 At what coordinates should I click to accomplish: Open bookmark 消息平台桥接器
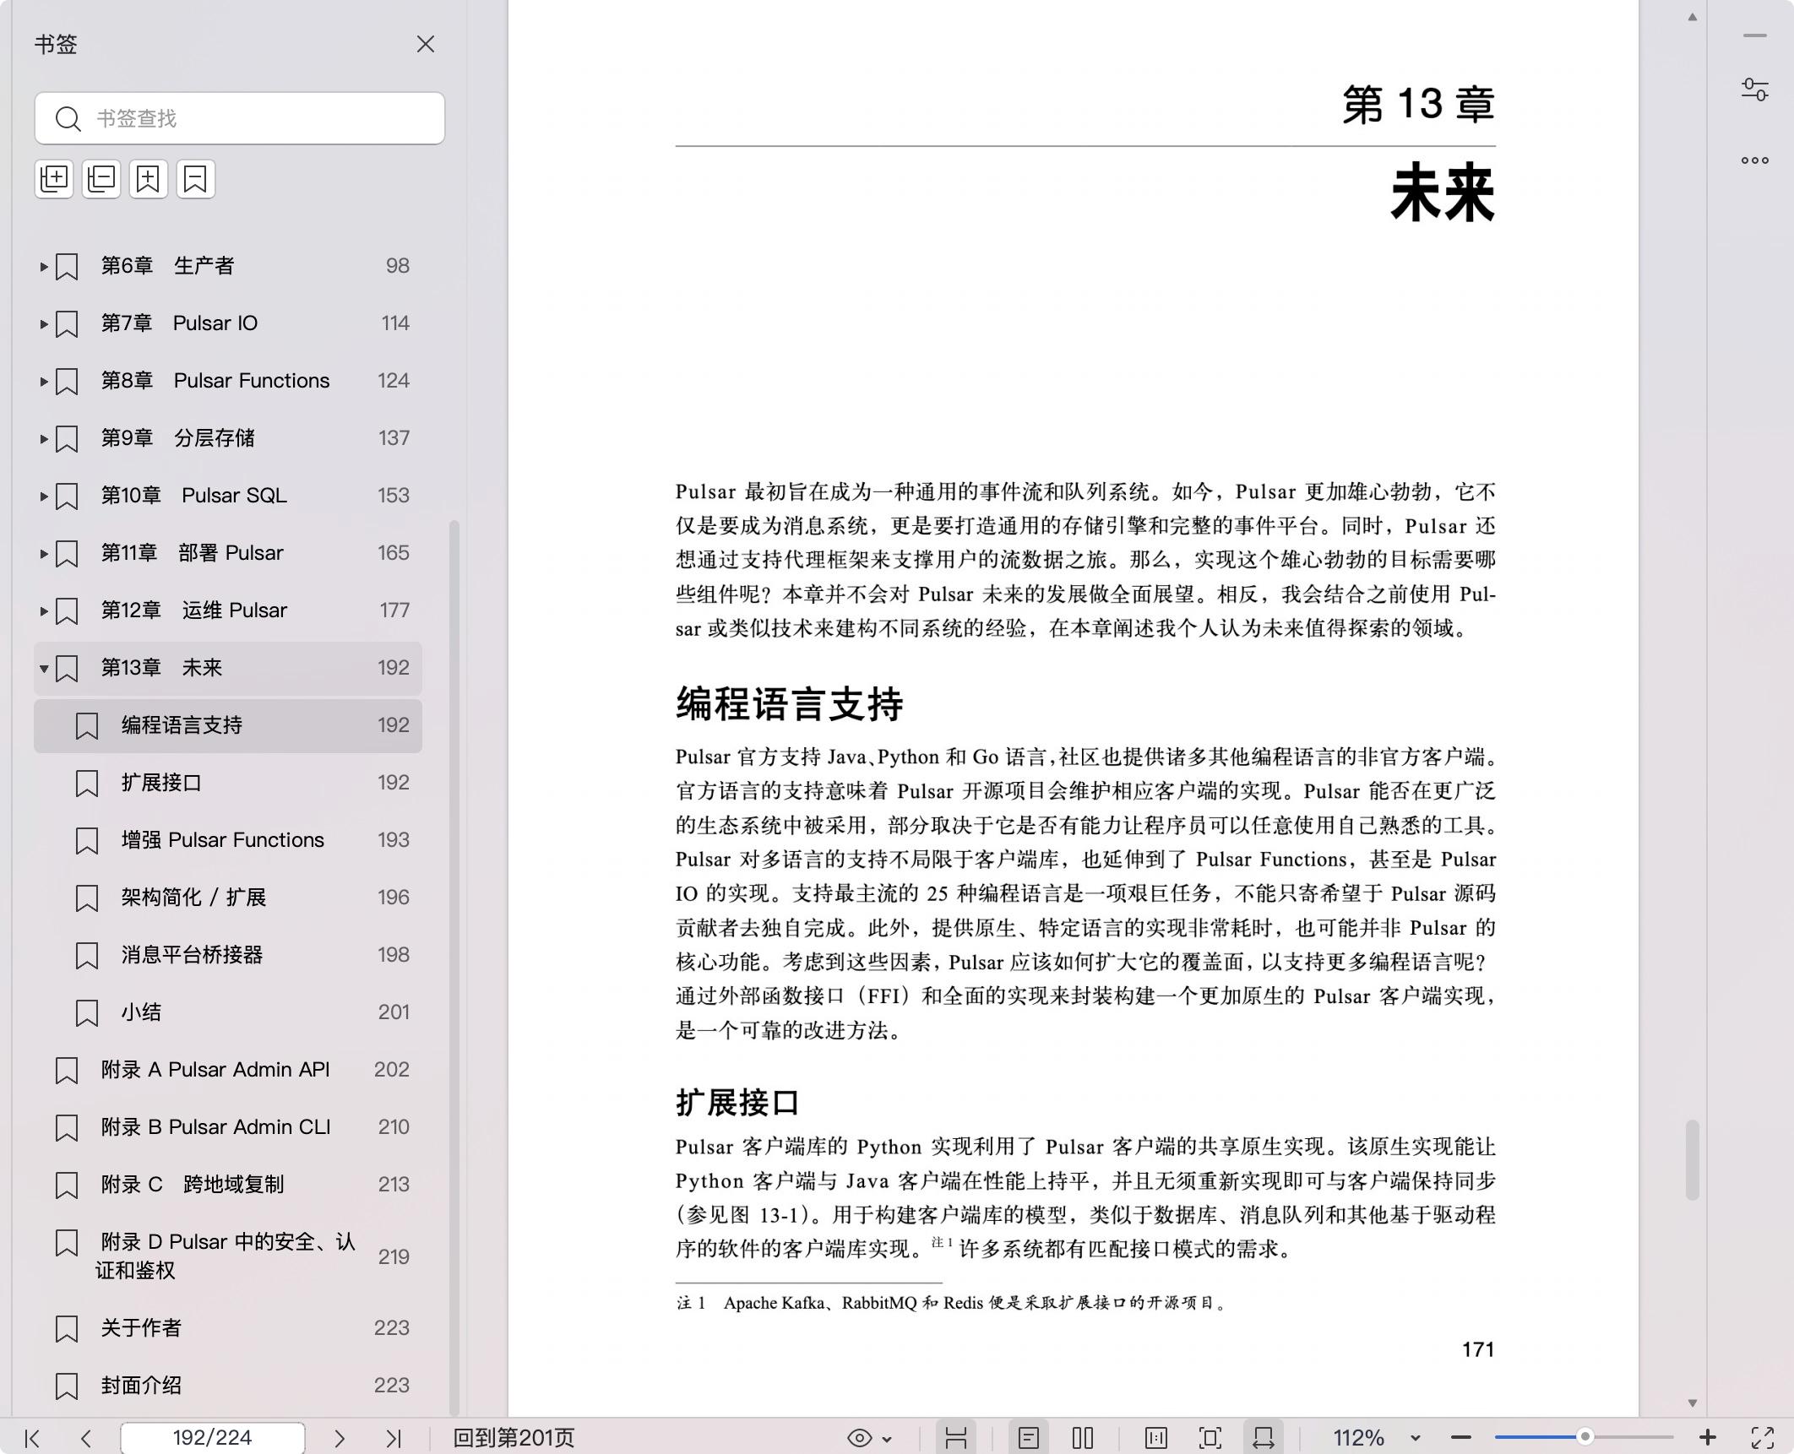click(x=228, y=955)
